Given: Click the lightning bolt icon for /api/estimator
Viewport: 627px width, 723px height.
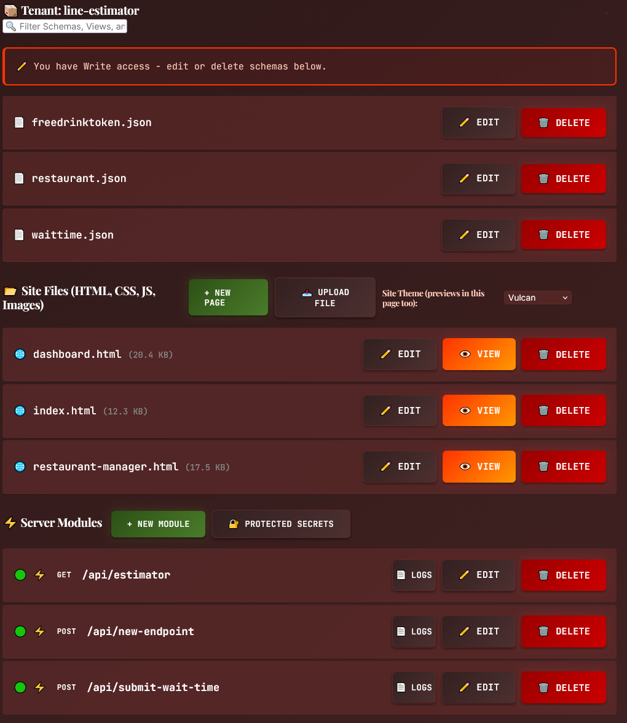Looking at the screenshot, I should pyautogui.click(x=39, y=574).
